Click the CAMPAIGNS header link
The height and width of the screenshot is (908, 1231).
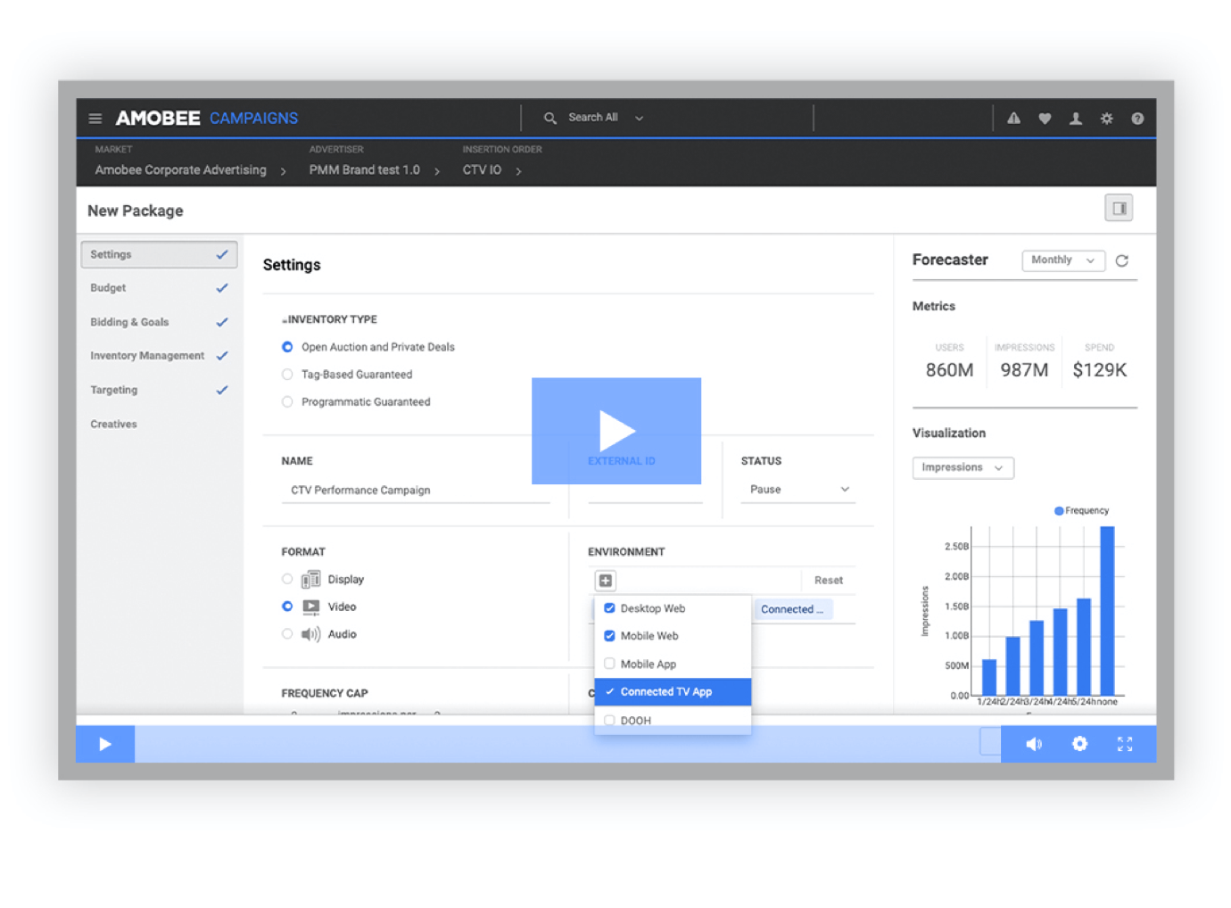253,118
